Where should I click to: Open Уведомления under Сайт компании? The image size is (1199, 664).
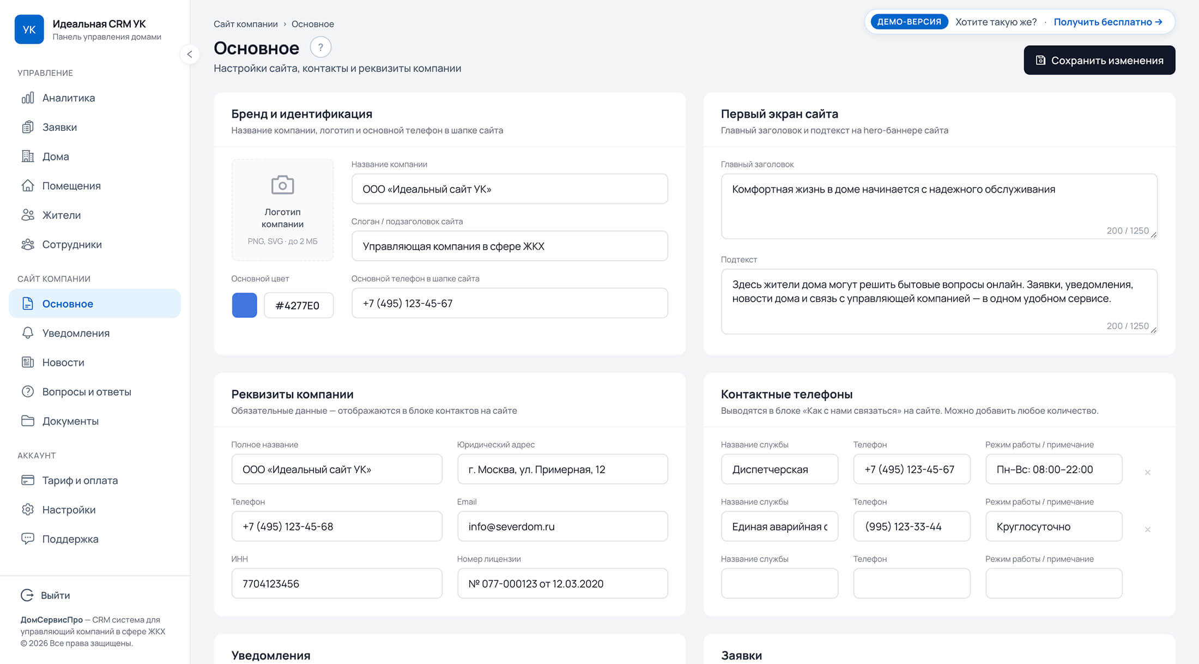point(95,333)
